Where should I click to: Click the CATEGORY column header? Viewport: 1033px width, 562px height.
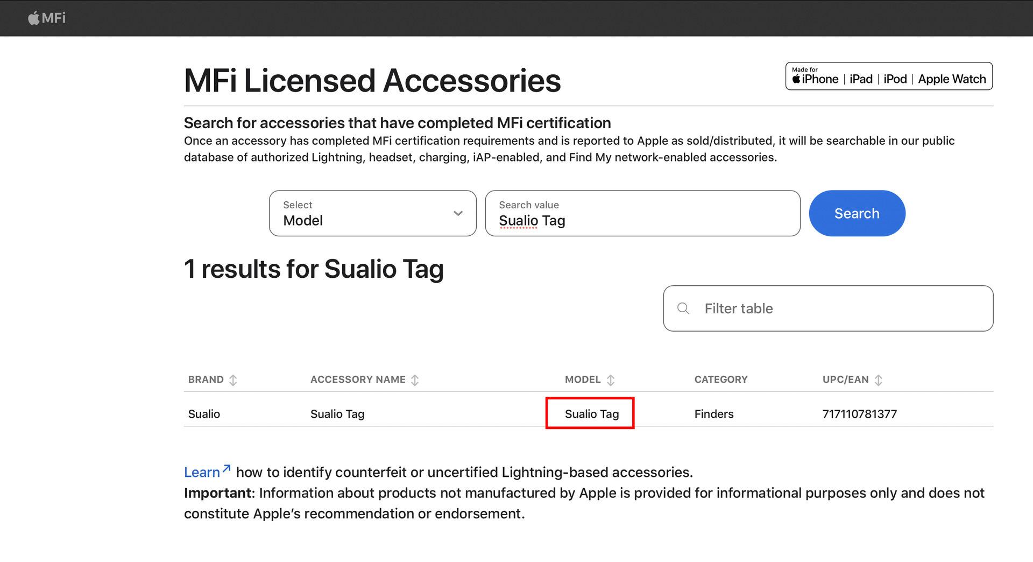coord(721,380)
